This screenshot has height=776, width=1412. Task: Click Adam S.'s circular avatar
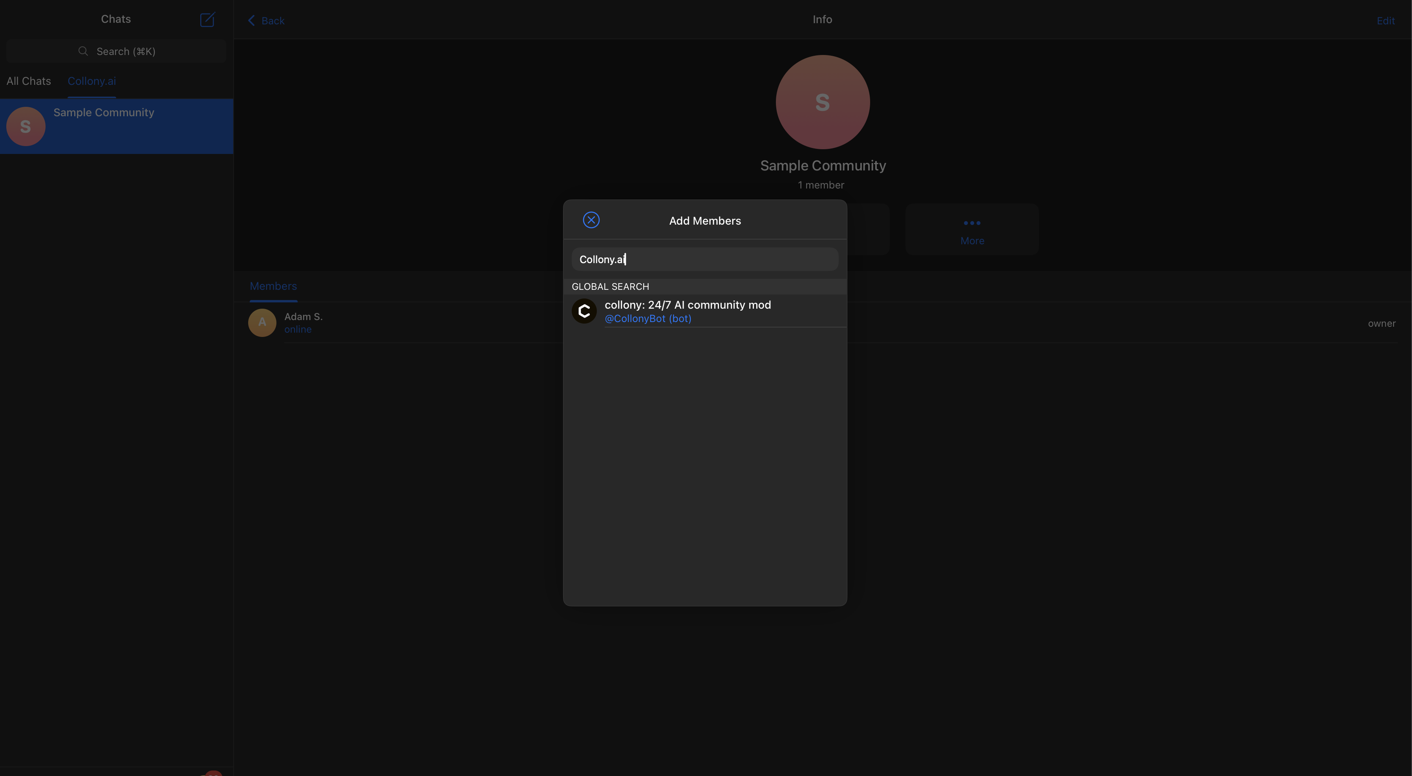pyautogui.click(x=262, y=323)
